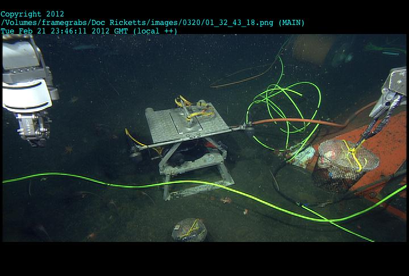Click the "Copyright 2012" overlay text
Viewport: 409px width, 276px height.
[32, 14]
